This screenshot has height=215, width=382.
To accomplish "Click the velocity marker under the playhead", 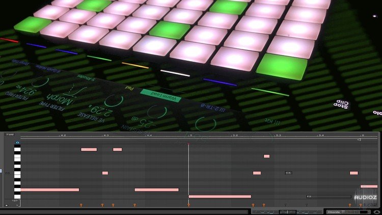I will (x=188, y=205).
